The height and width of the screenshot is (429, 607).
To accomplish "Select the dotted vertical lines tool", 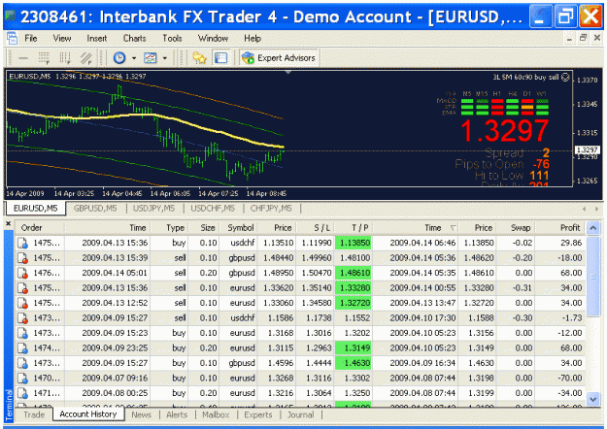I will tap(65, 58).
